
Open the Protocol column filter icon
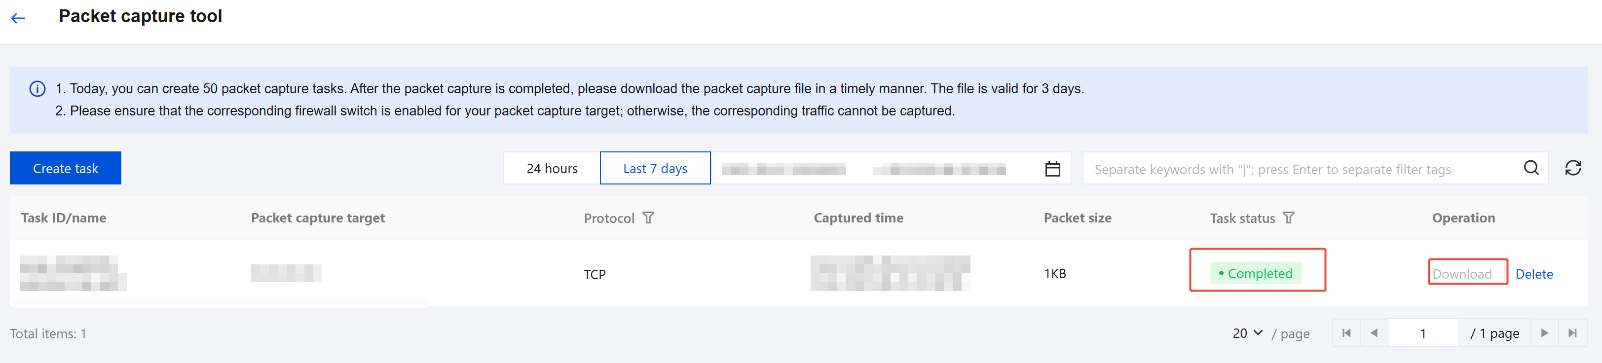(x=648, y=218)
